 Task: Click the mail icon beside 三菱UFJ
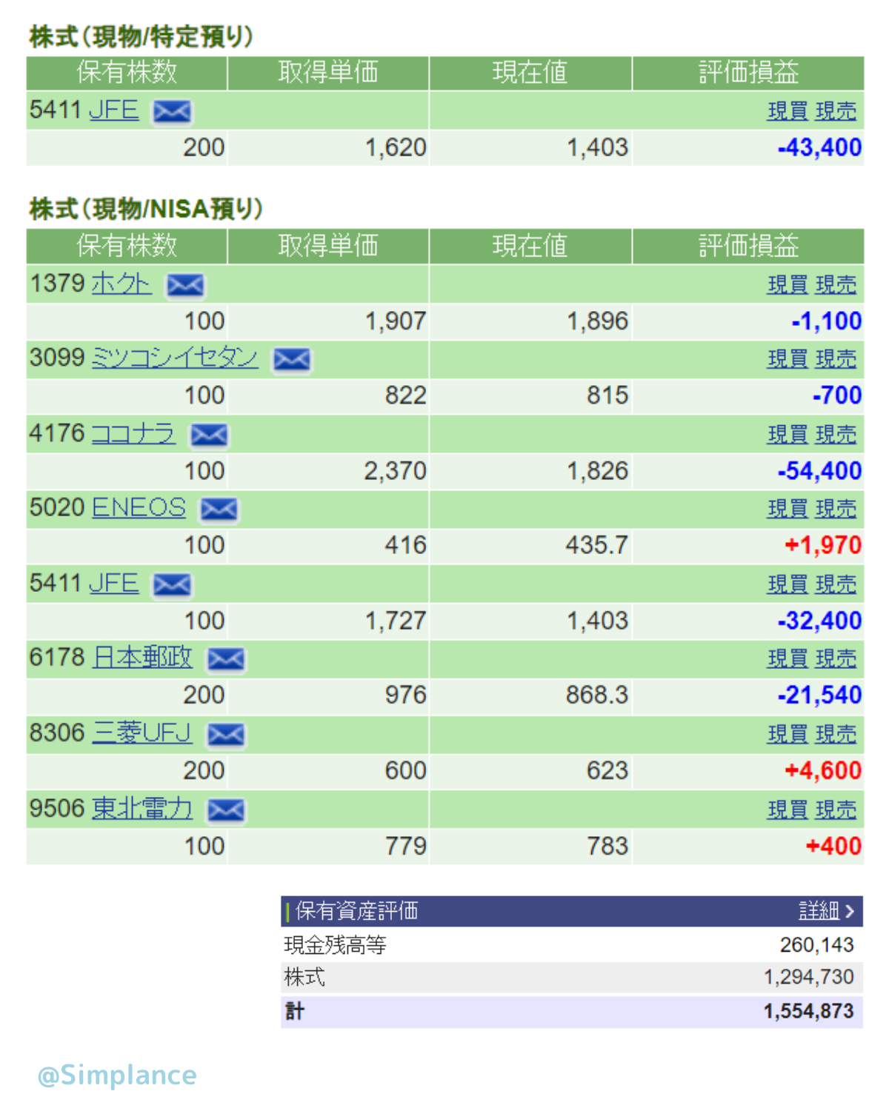(x=226, y=735)
